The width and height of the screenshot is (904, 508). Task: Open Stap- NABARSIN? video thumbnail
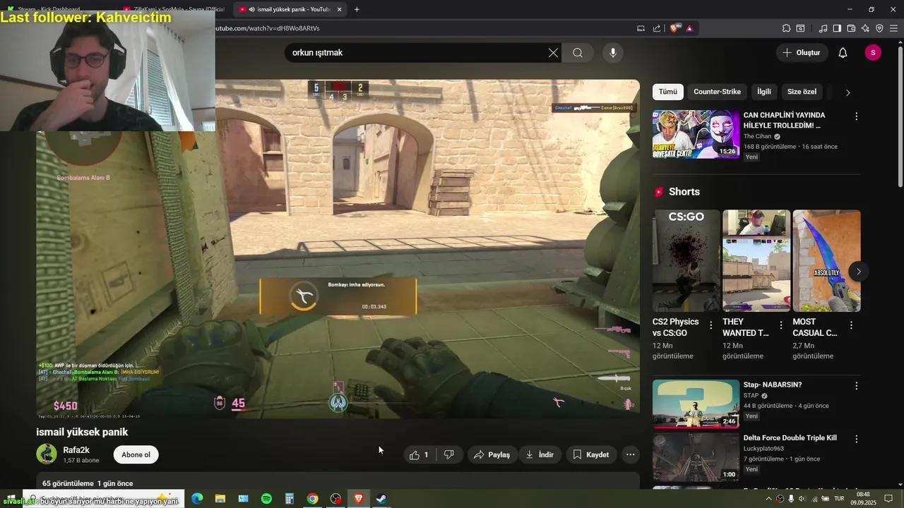pyautogui.click(x=696, y=404)
